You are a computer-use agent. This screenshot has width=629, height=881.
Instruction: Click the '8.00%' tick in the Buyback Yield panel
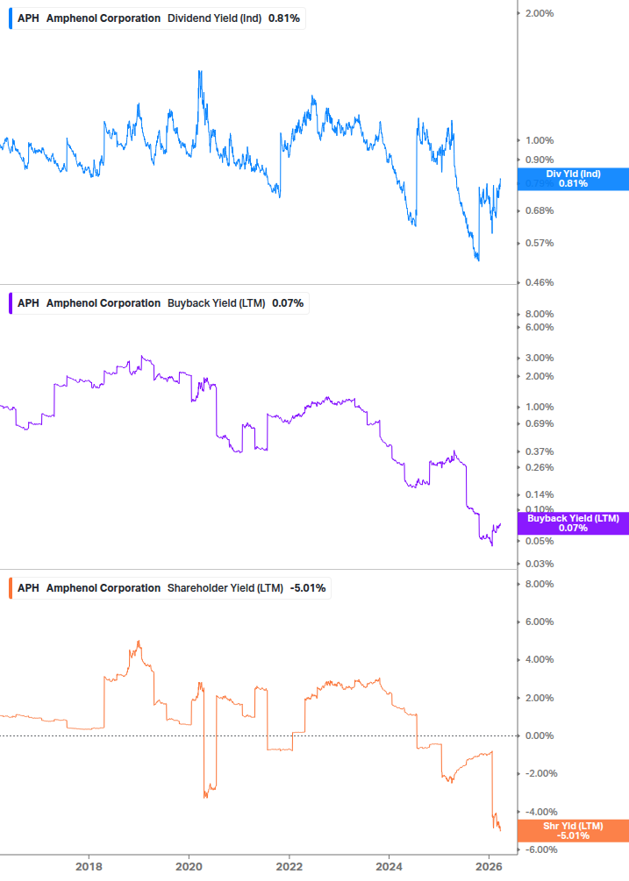540,314
